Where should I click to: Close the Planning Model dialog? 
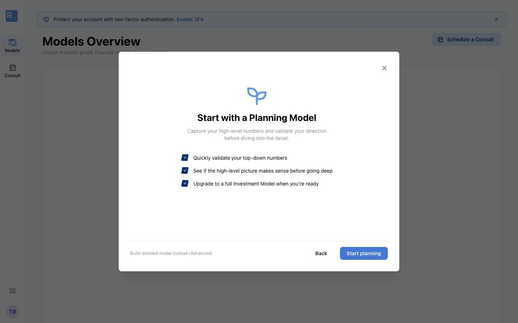[x=384, y=68]
